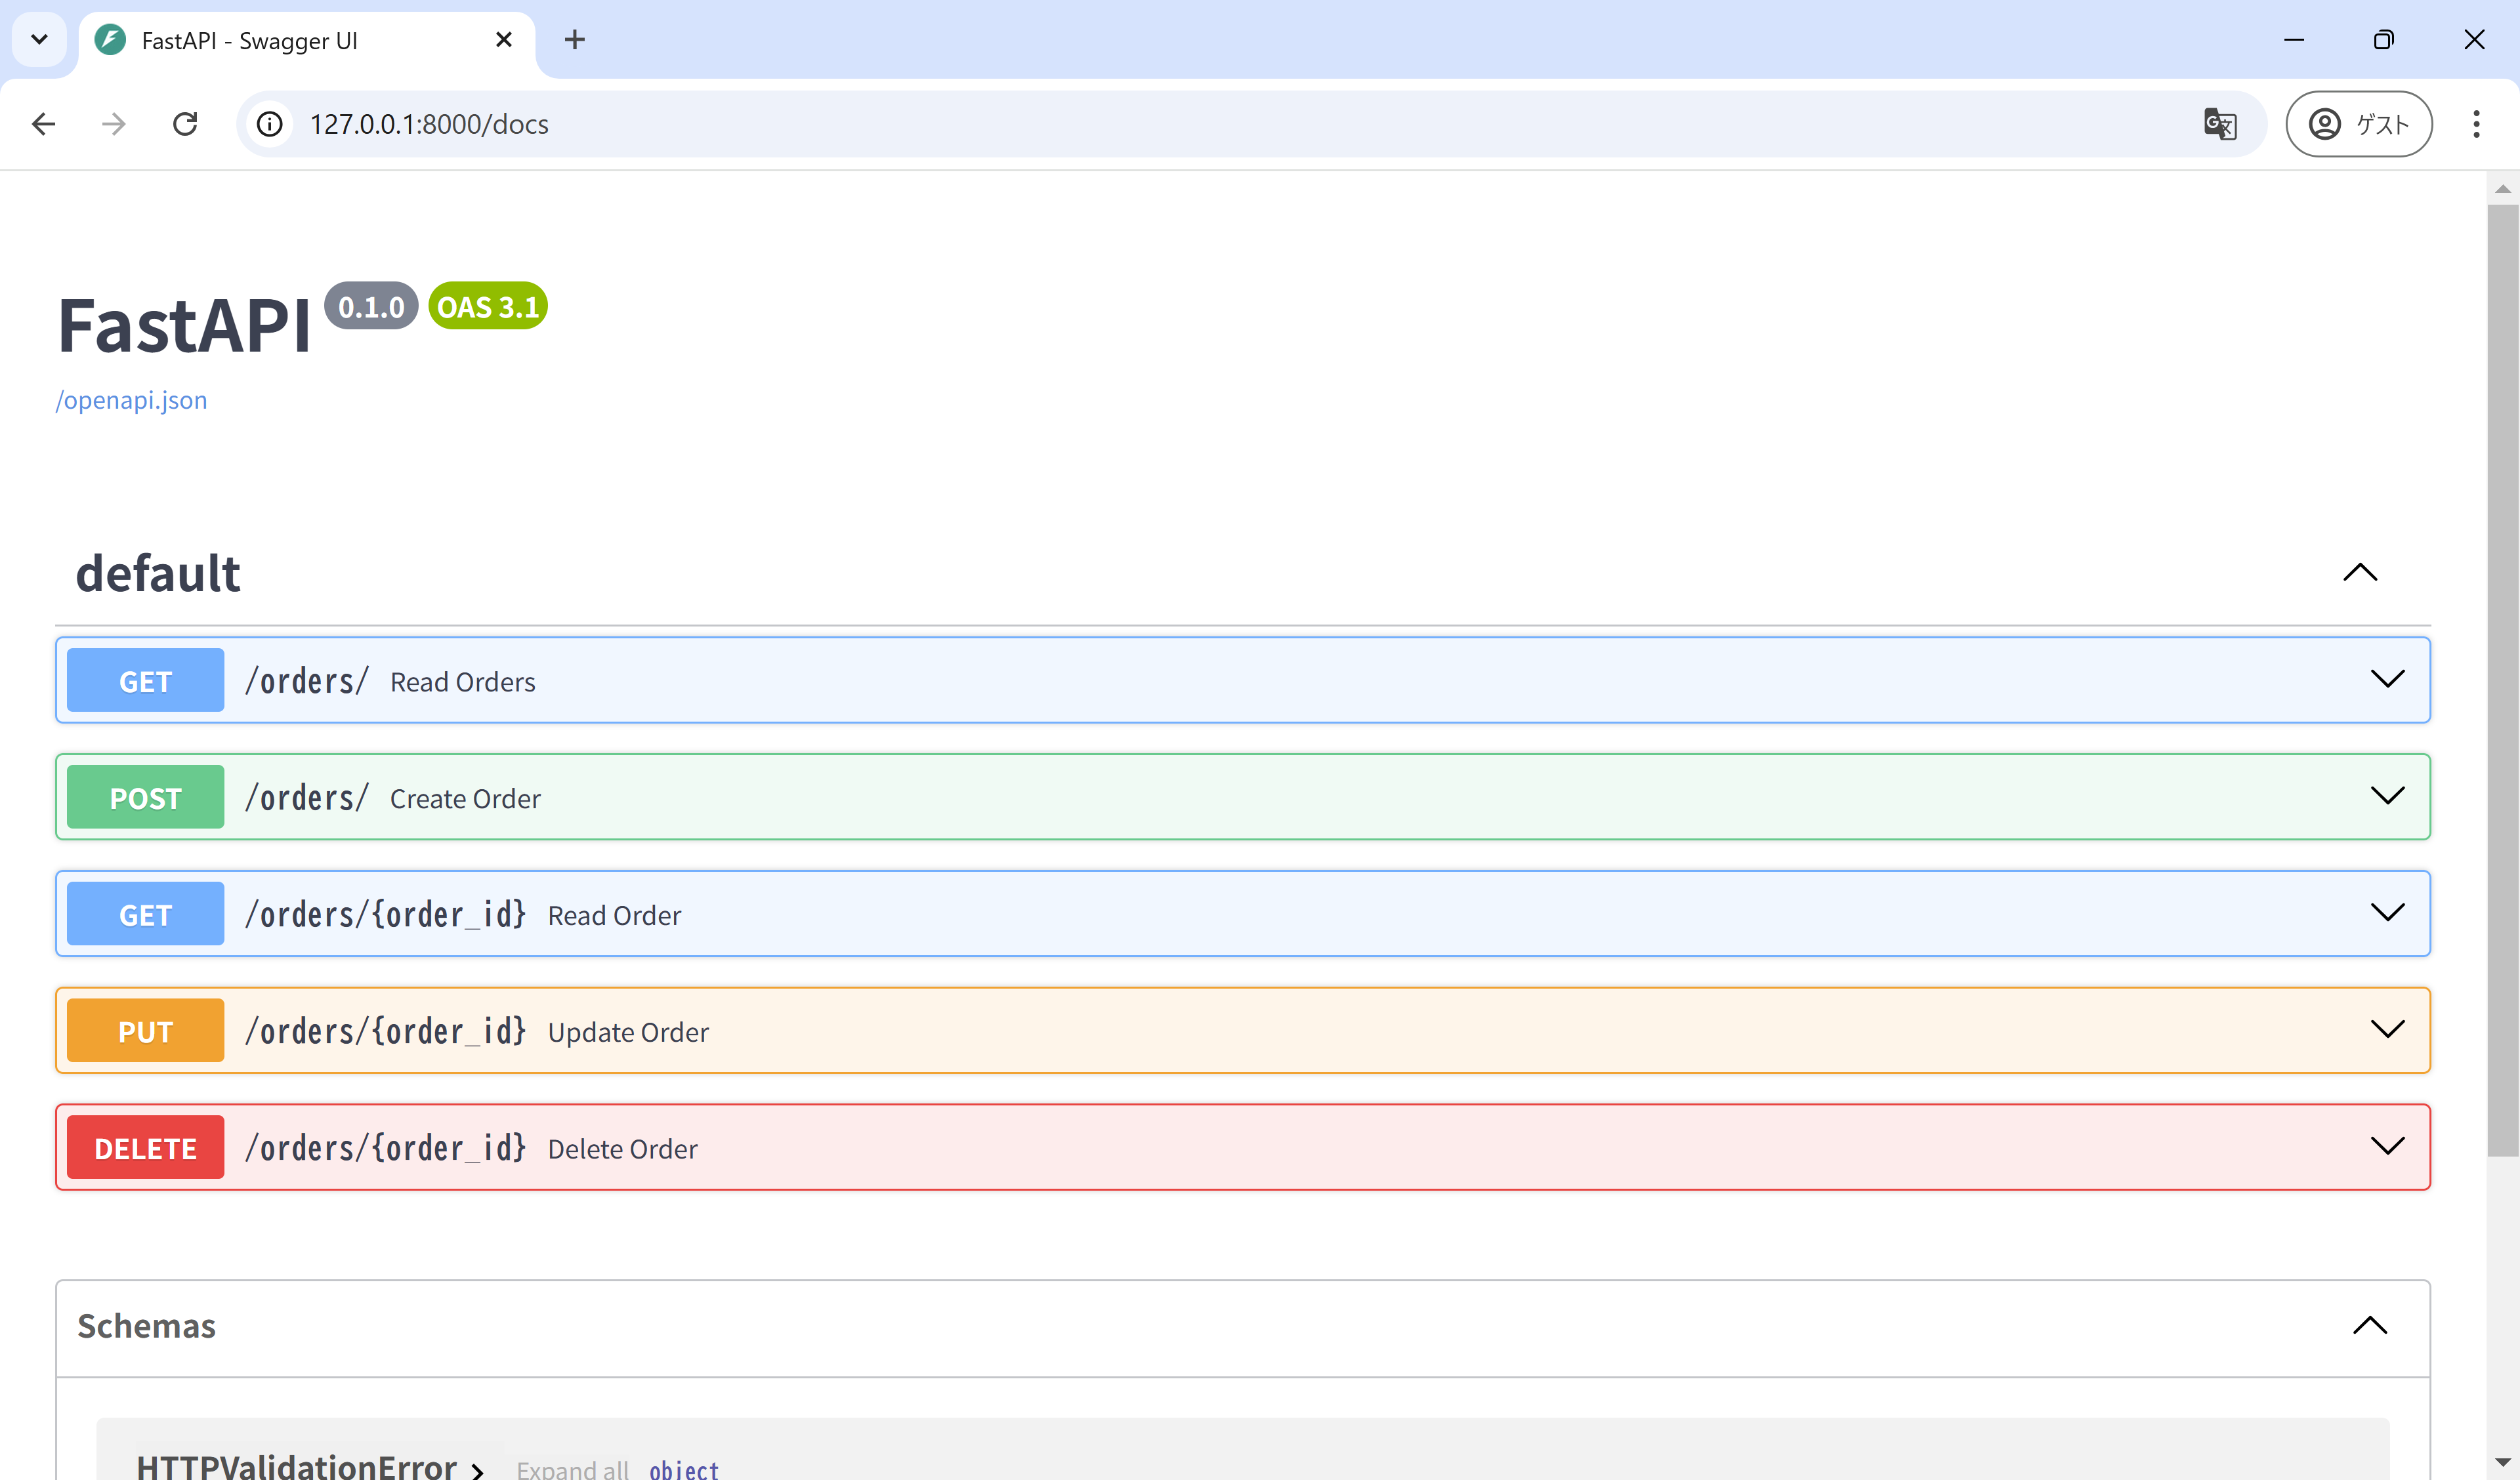Open the tab search dropdown arrow
The height and width of the screenshot is (1480, 2520).
tap(39, 40)
